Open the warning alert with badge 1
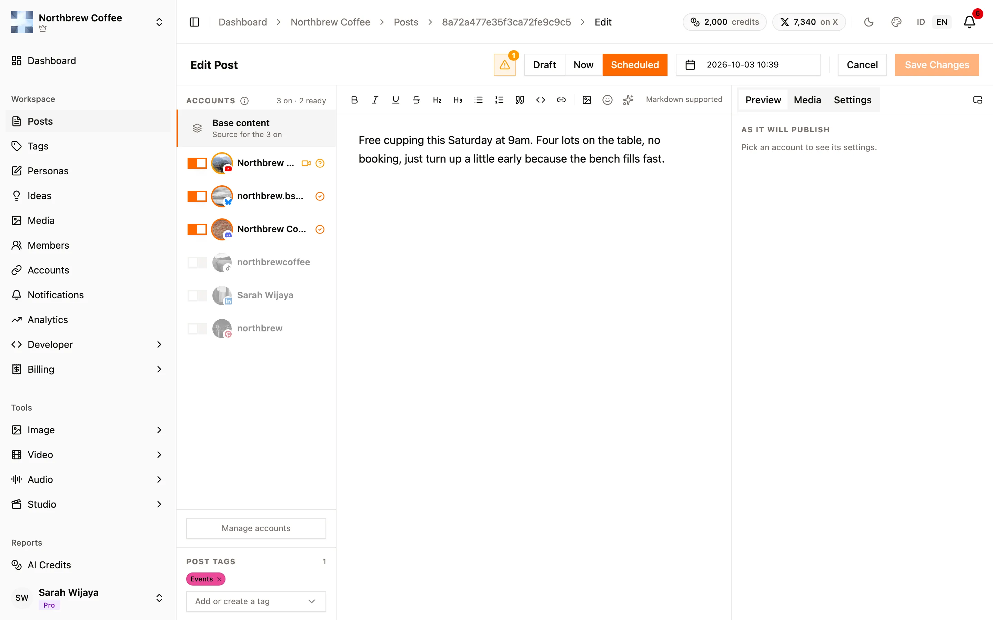Viewport: 993px width, 620px height. tap(505, 65)
